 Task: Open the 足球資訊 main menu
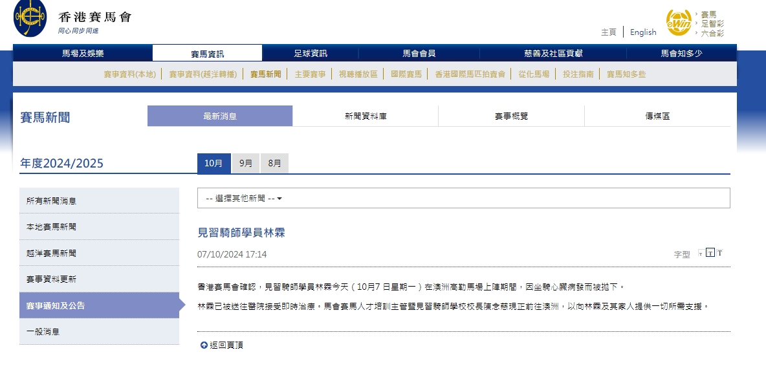[x=311, y=54]
